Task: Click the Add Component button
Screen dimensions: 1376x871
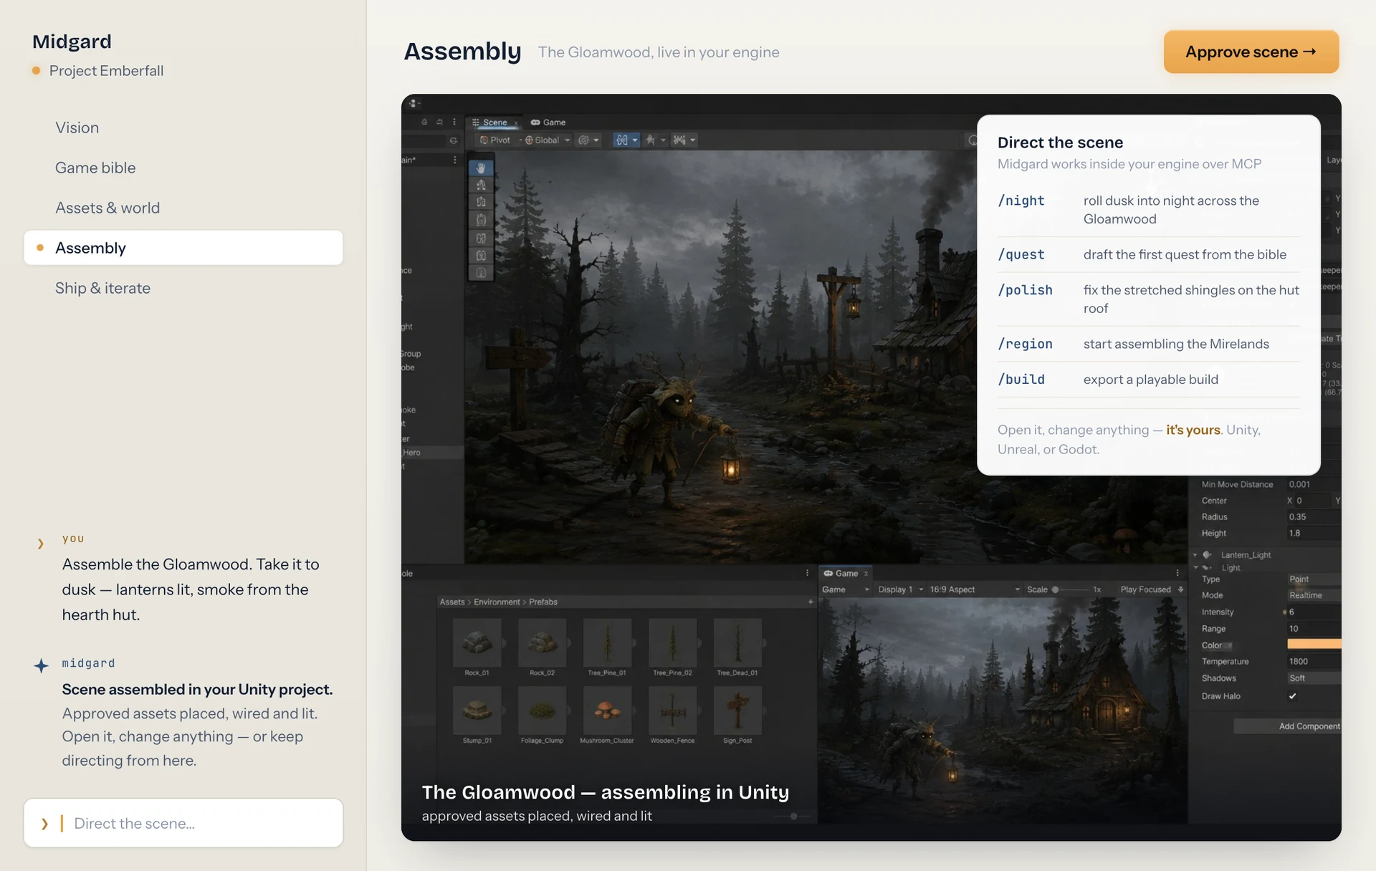Action: 1288,726
